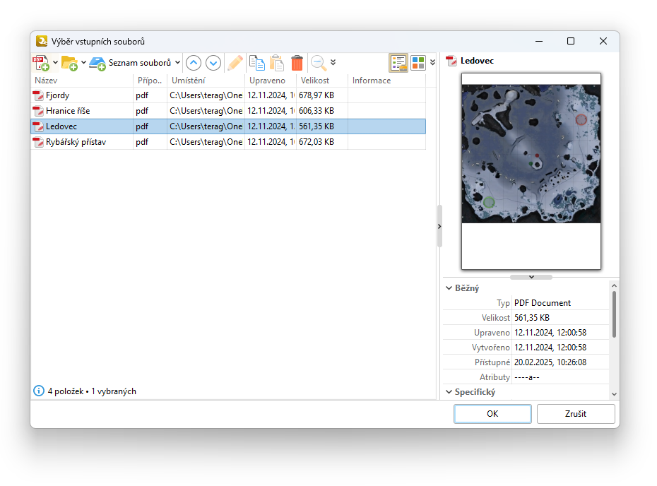This screenshot has width=657, height=486.
Task: Select the Fjordy file row
Action: point(228,95)
